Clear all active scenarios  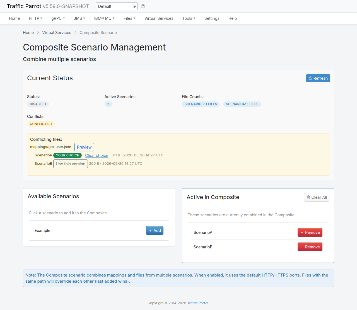click(317, 197)
